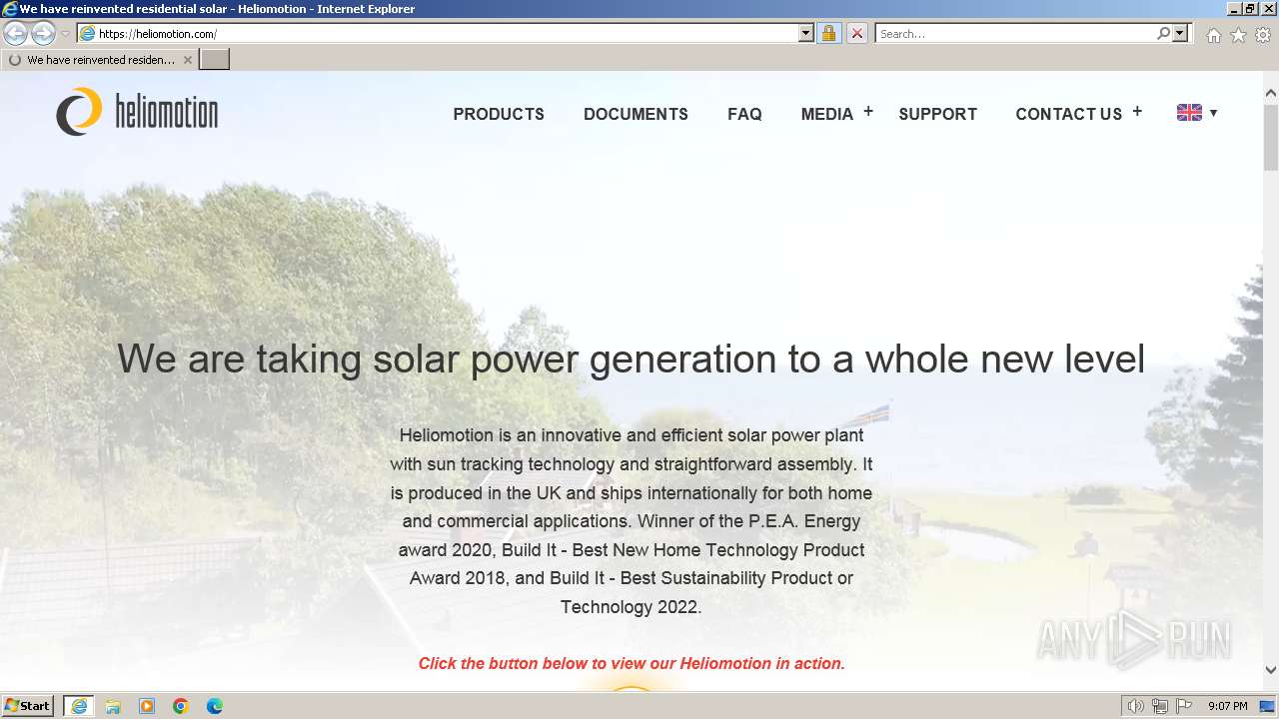Viewport: 1279px width, 719px height.
Task: Select Internet Explorer in the taskbar
Action: tap(79, 706)
